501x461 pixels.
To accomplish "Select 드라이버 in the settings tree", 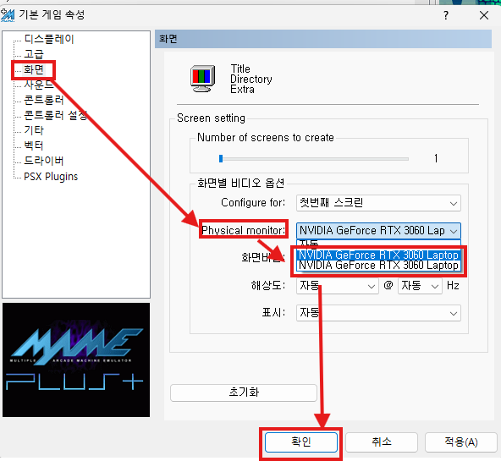I will coord(44,161).
